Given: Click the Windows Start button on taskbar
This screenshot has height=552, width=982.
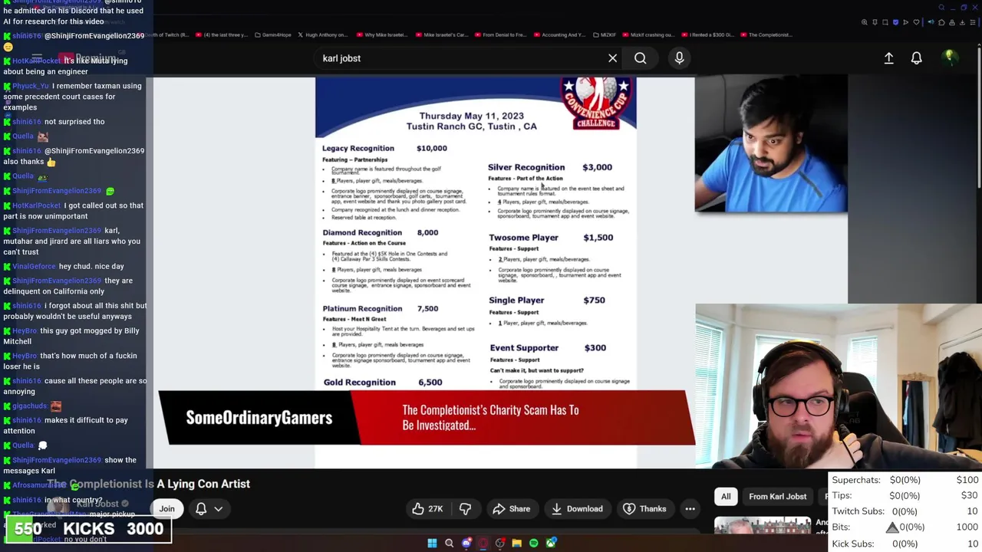Looking at the screenshot, I should 432,544.
